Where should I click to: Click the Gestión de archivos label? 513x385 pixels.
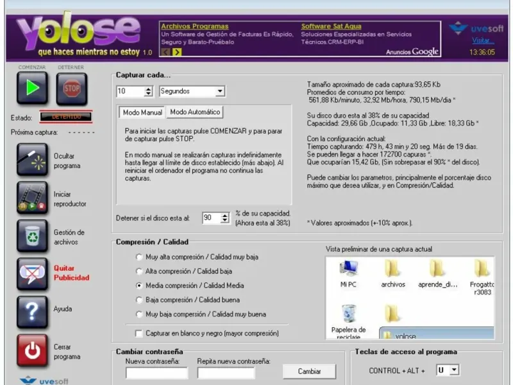(x=69, y=237)
